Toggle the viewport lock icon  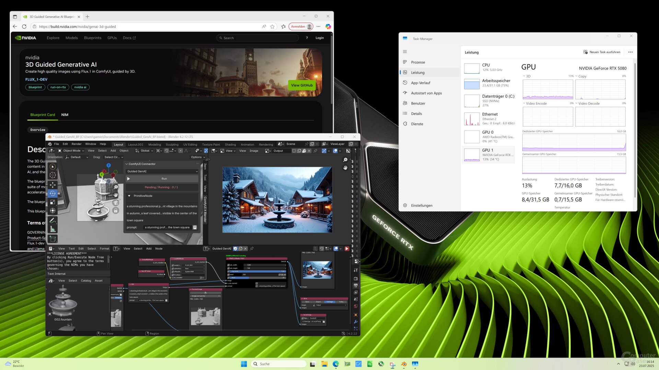116,210
